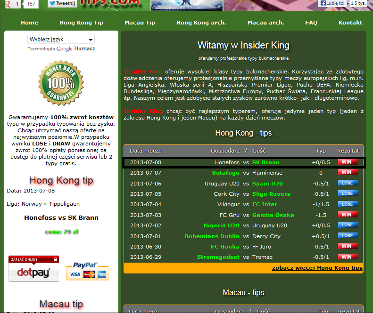Image resolution: width=373 pixels, height=313 pixels.
Task: Click the date 2013-06-29 in the table
Action: 146,257
